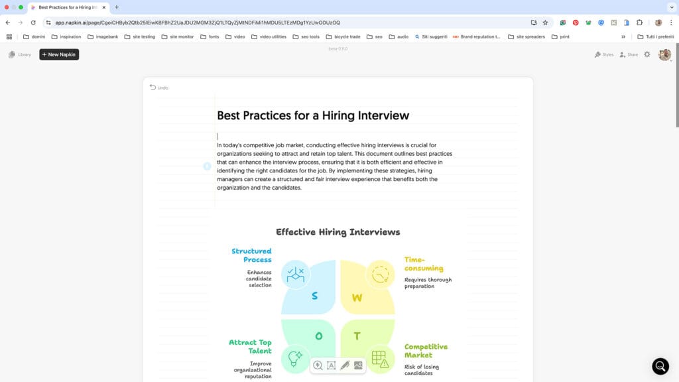679x382 pixels.
Task: Pick the pen sketch tool in floating toolbar
Action: click(x=345, y=365)
